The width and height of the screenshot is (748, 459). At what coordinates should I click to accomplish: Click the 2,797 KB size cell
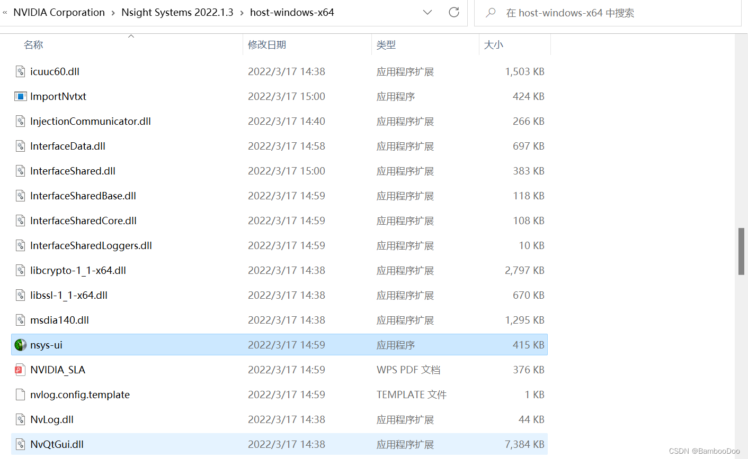point(524,270)
